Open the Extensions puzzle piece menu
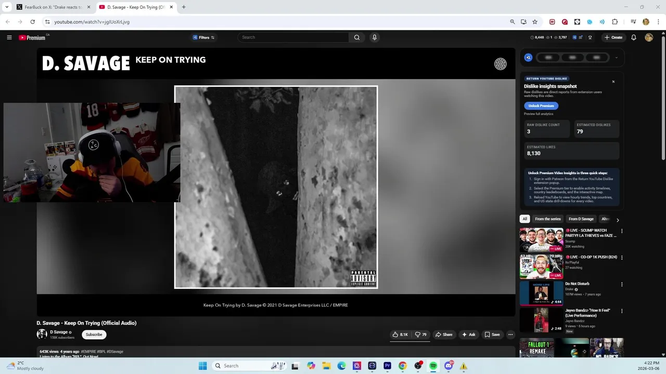Viewport: 666px width, 374px height. [x=615, y=22]
